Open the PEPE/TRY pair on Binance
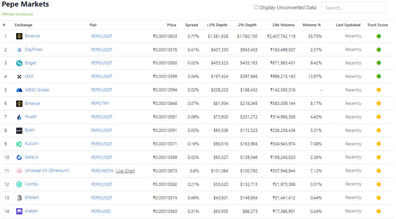The width and height of the screenshot is (396, 219). click(x=100, y=103)
